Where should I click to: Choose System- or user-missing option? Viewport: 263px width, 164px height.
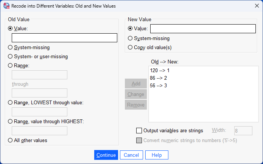pos(11,57)
